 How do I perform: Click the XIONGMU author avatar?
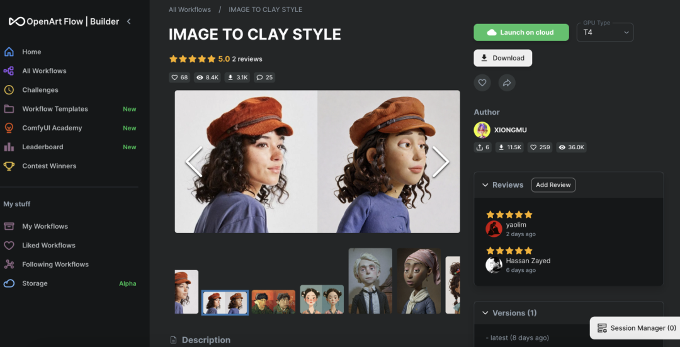(x=482, y=130)
